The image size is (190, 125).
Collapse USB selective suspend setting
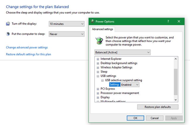point(102,80)
